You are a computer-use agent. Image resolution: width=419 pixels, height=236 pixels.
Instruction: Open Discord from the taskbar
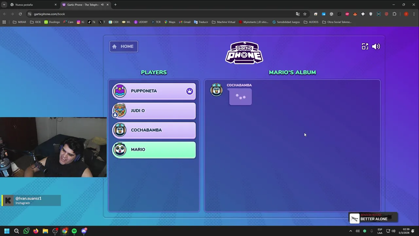[84, 231]
